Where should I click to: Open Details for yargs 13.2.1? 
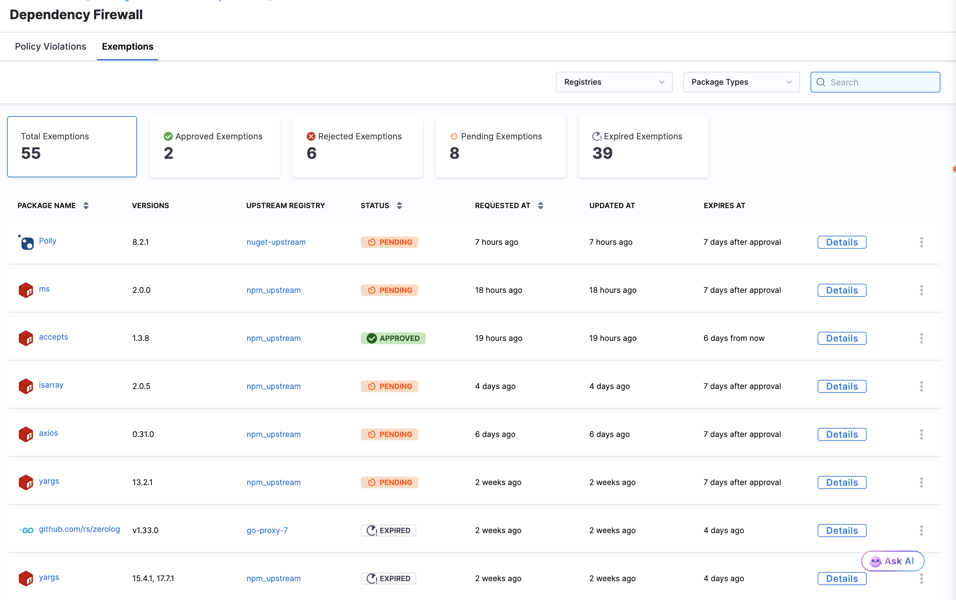pos(842,482)
